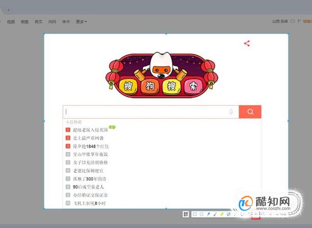Open hot search 女子冒充清朝格格
312x228 pixels.
pos(90,162)
